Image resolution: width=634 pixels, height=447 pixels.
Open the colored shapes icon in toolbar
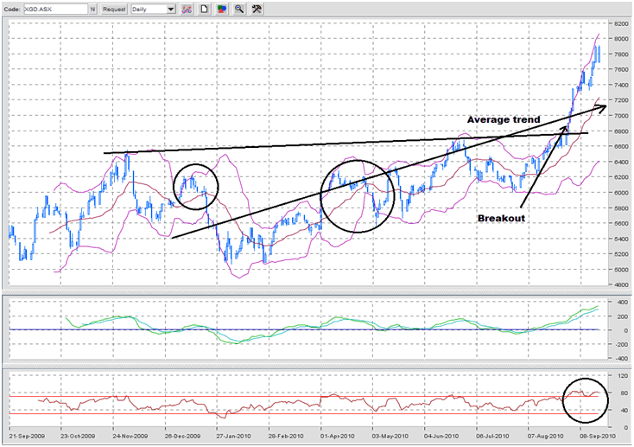click(x=221, y=9)
